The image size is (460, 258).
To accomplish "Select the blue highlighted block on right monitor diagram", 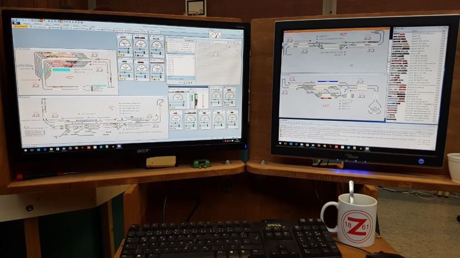I will coord(328,82).
